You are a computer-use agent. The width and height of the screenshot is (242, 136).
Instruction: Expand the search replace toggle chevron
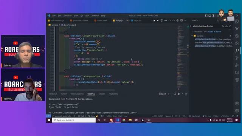click(x=191, y=26)
